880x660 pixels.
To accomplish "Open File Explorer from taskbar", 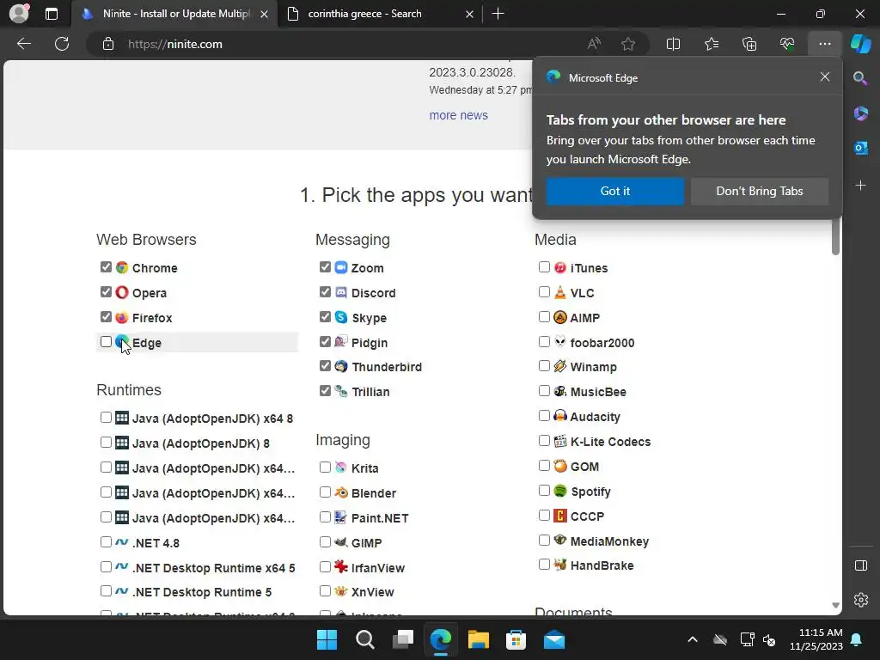I will coord(478,639).
